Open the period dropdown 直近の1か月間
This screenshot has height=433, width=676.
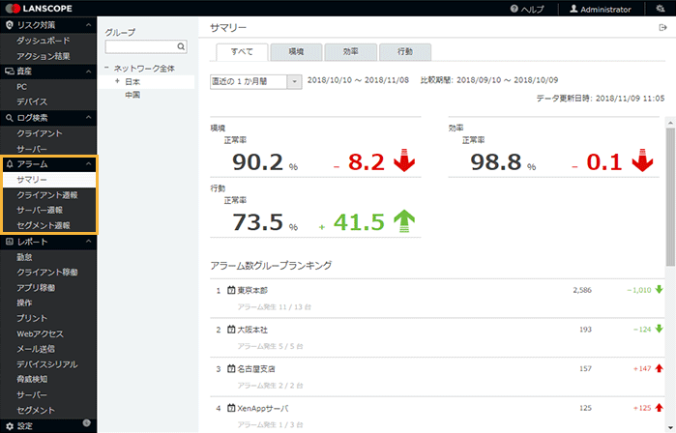(295, 82)
